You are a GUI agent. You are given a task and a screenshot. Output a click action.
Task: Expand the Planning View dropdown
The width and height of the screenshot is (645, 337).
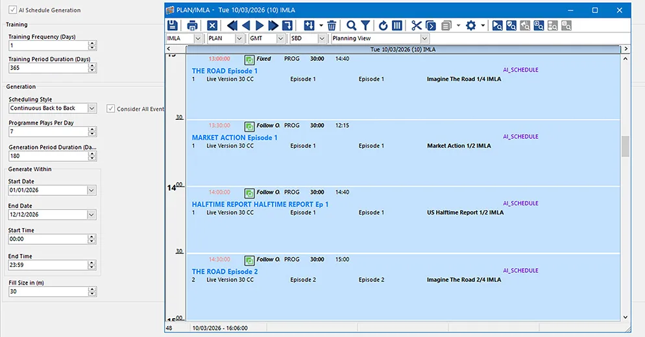point(425,39)
